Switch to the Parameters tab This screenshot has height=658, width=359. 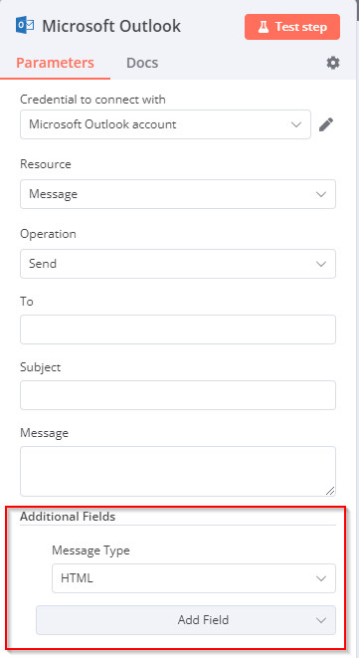[x=55, y=63]
